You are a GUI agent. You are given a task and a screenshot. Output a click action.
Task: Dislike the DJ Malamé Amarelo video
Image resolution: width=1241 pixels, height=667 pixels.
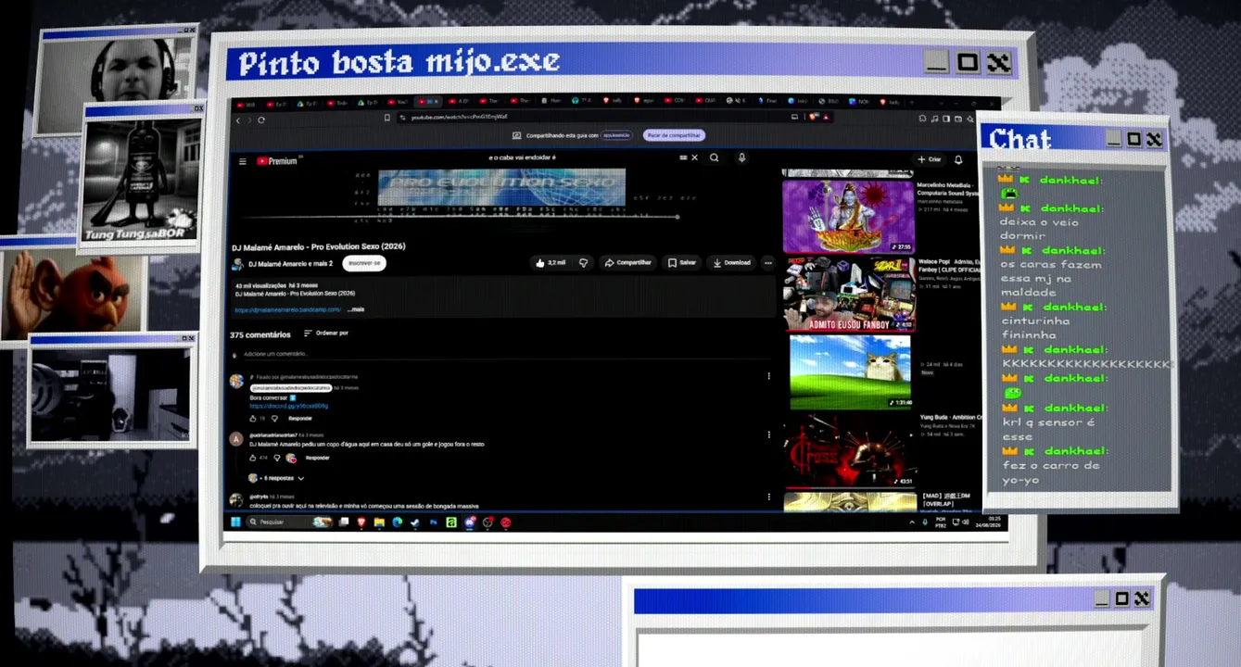pyautogui.click(x=583, y=263)
